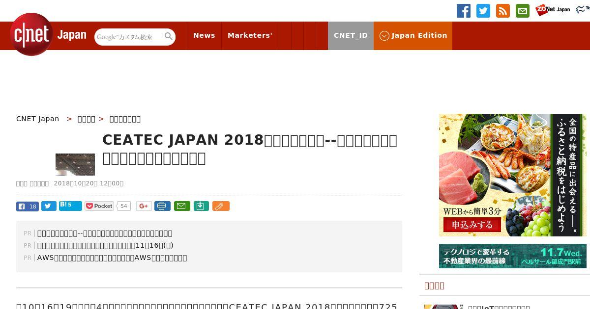Open the third PR link starting with AWS
590x309 pixels.
[112, 257]
